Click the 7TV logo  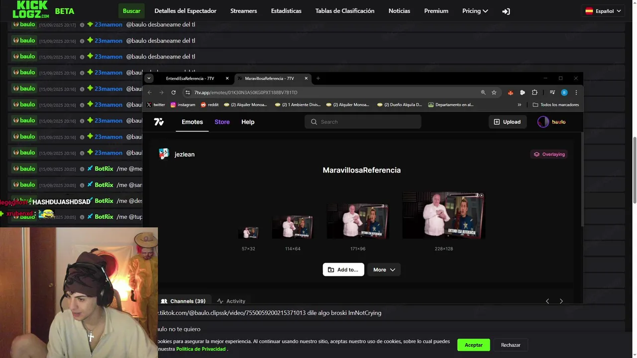tap(159, 122)
